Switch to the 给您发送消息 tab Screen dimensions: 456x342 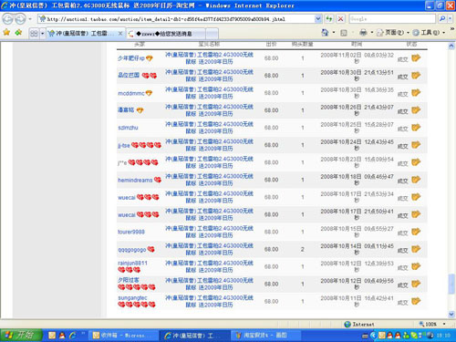[166, 34]
